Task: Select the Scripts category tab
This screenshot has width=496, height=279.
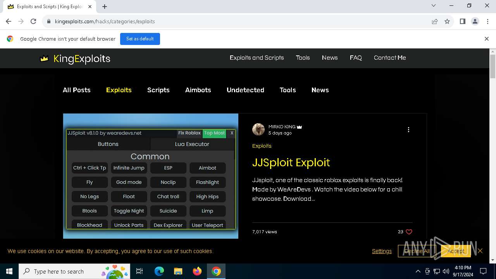Action: (x=158, y=90)
